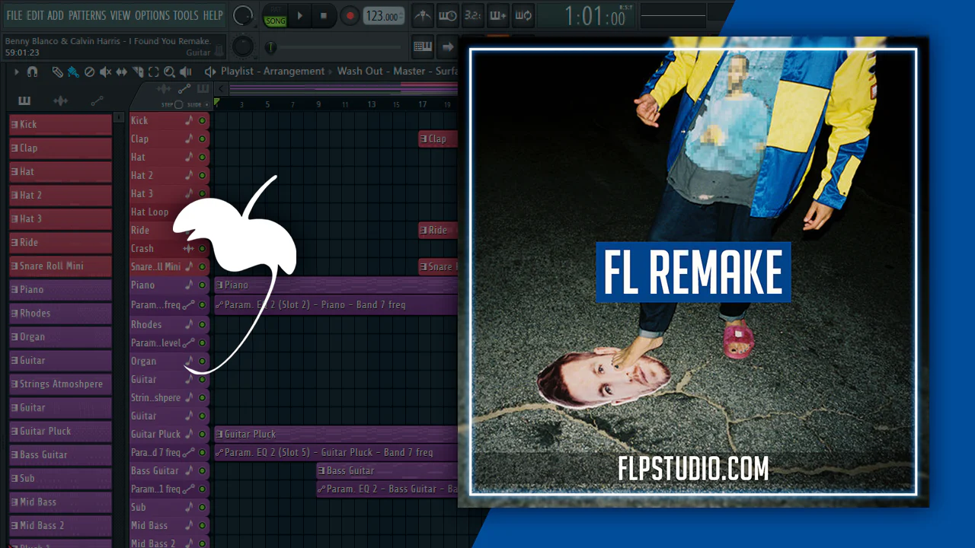Toggle the 3-2-1 countdown icon
Screen dimensions: 975x548
coord(472,16)
